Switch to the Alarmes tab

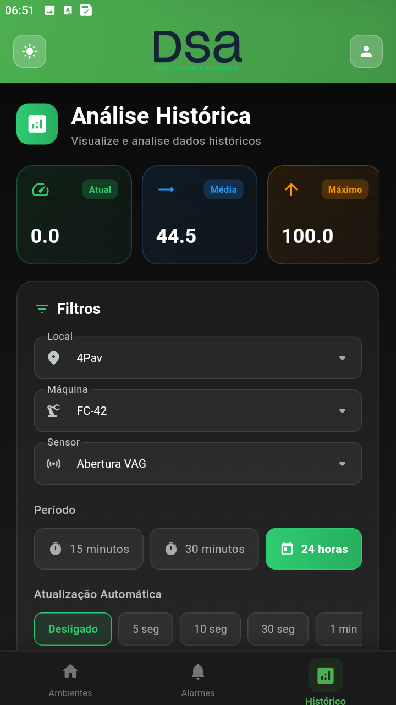[x=198, y=680]
